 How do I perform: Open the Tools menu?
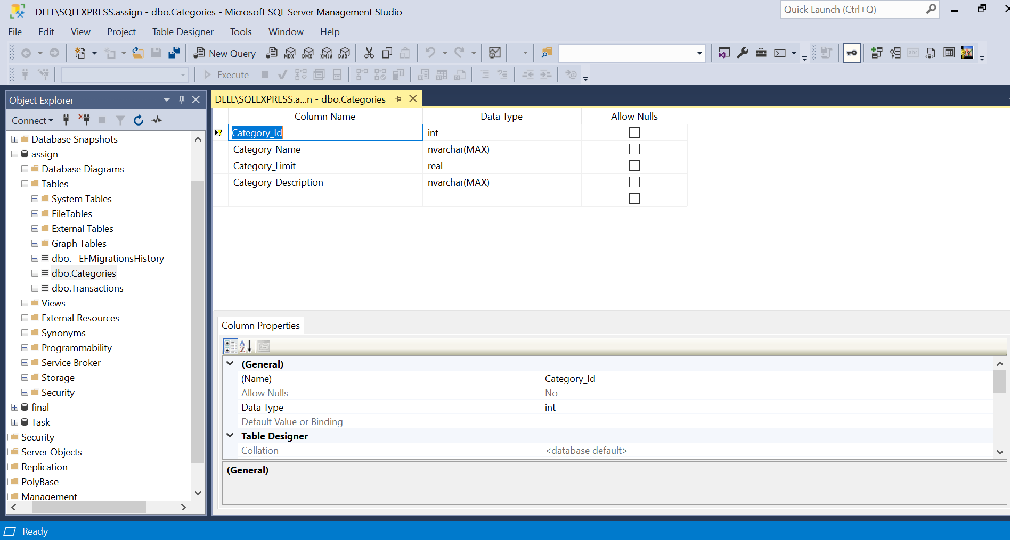pyautogui.click(x=241, y=32)
